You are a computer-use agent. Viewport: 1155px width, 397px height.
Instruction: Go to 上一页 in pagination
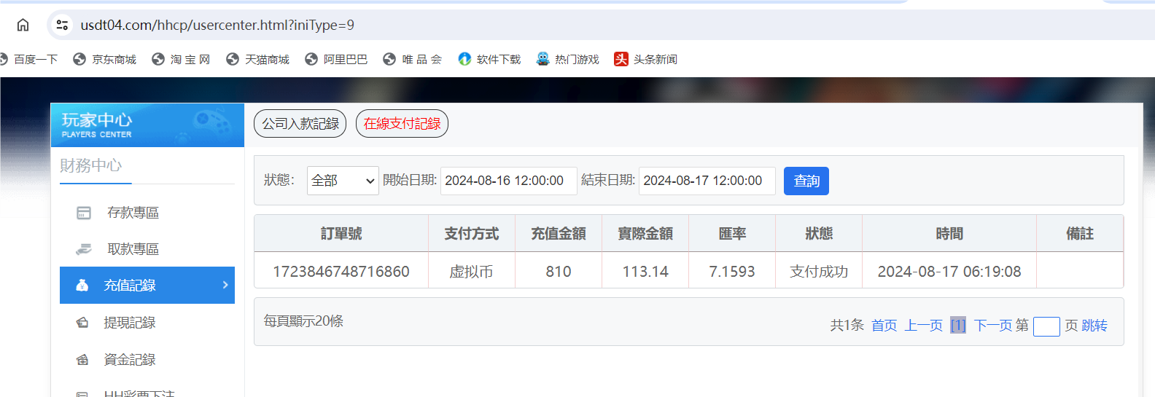coord(924,326)
